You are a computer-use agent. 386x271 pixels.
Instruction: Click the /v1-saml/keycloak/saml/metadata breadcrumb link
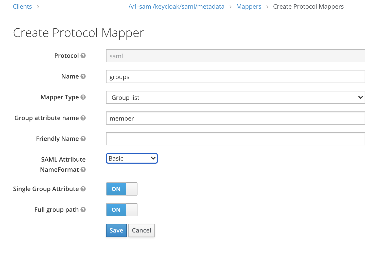pos(177,6)
